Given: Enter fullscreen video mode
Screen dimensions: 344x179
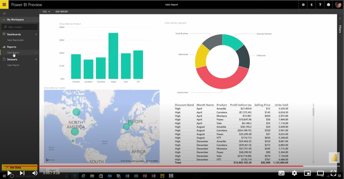Looking at the screenshot, I should click(x=333, y=173).
